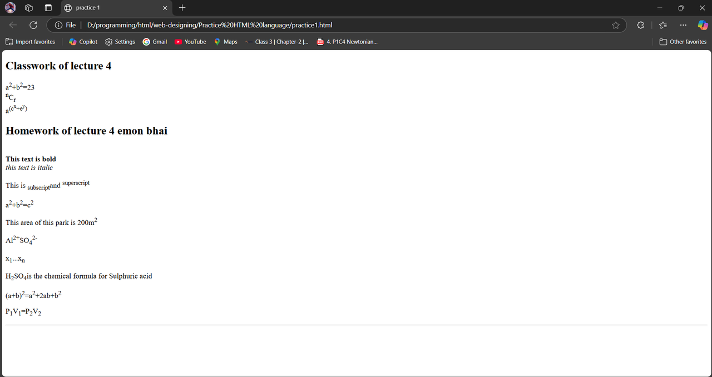Click the address bar URL
Viewport: 712px width, 377px height.
(210, 25)
